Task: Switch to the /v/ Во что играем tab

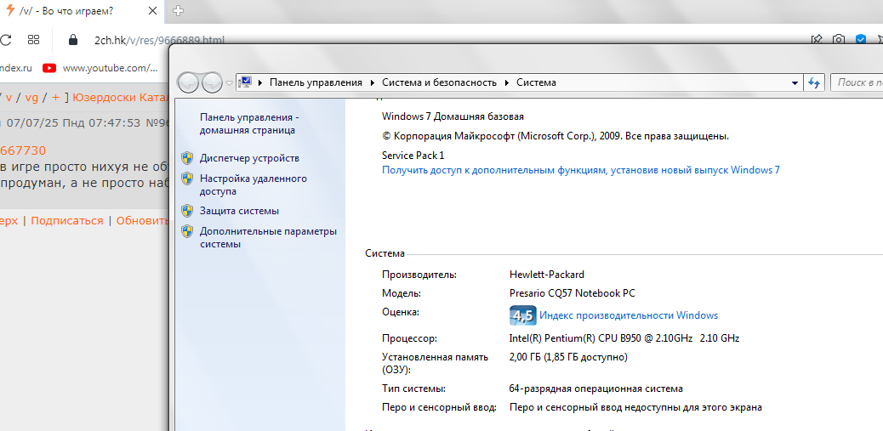Action: [x=83, y=11]
